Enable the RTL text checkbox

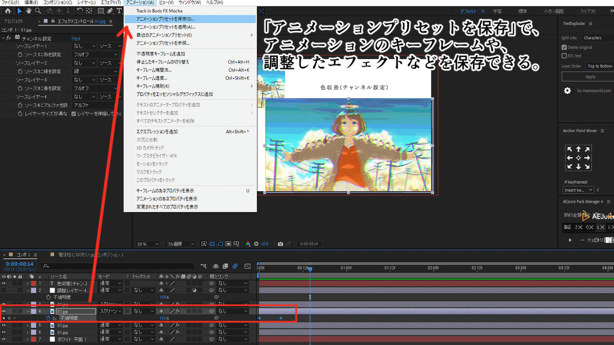[x=564, y=56]
